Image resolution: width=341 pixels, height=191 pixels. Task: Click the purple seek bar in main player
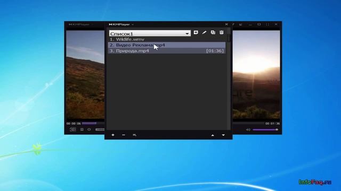click(x=89, y=124)
